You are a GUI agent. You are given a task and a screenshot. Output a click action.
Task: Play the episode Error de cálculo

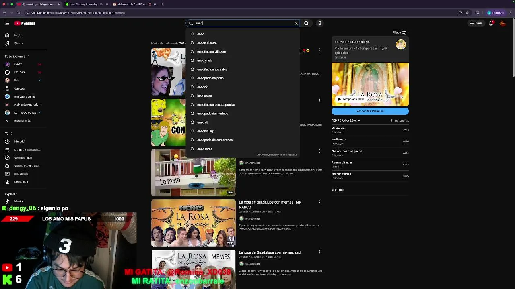370,176
